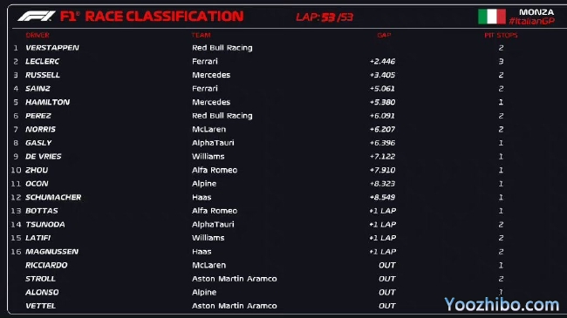Screen dimensions: 567x318
Task: Click the RACE CLASSIFICATION title
Action: click(165, 17)
